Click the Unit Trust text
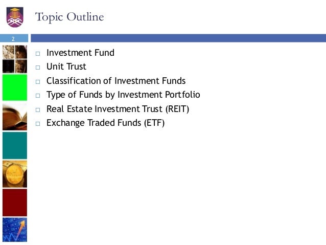326x245 pixels. click(x=66, y=66)
